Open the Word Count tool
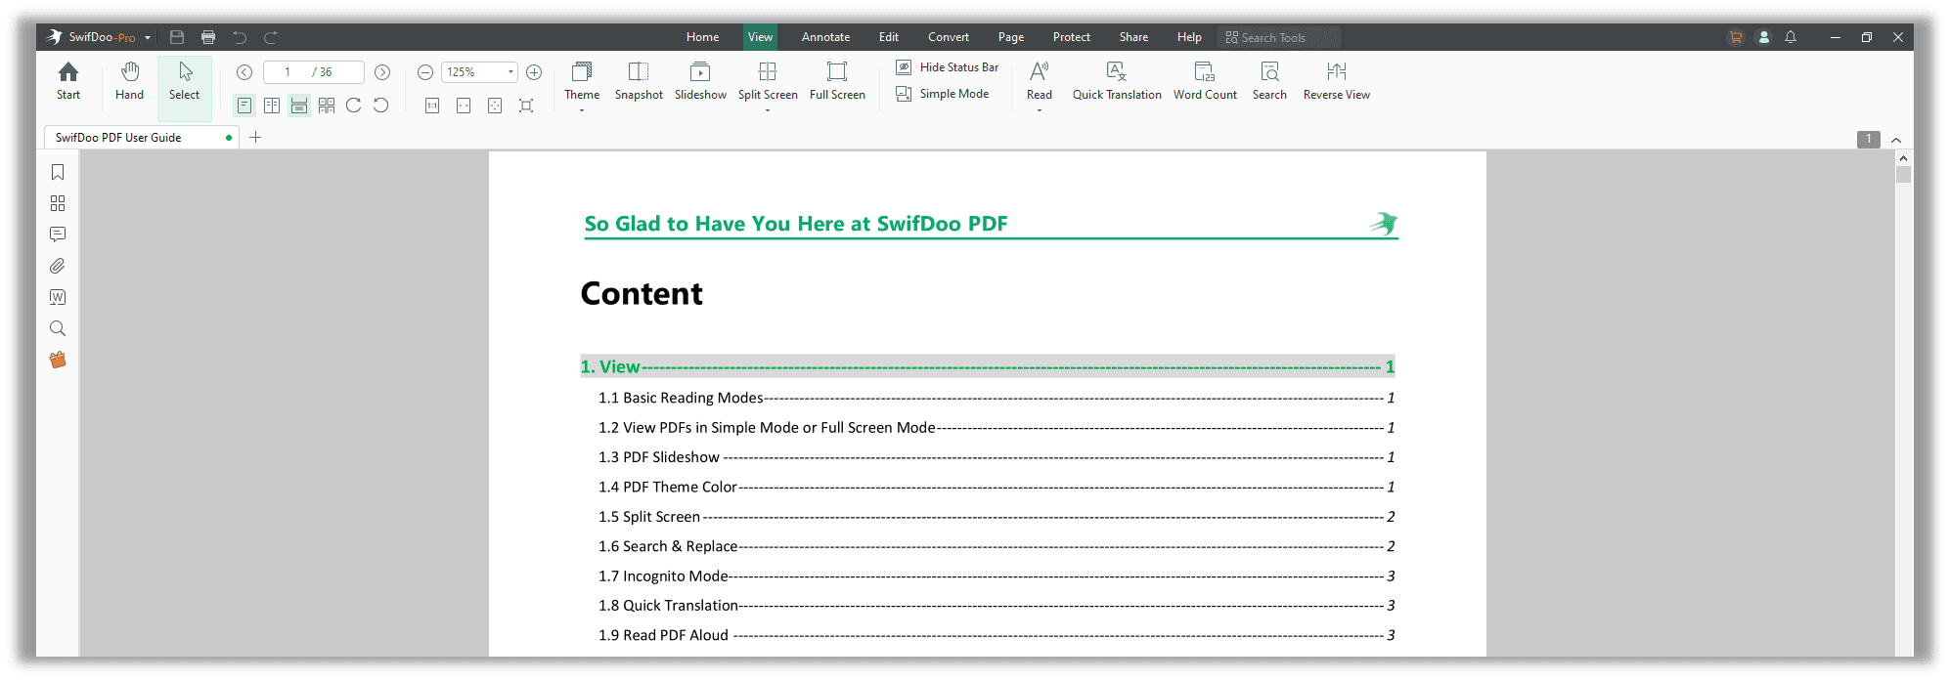 [1205, 80]
